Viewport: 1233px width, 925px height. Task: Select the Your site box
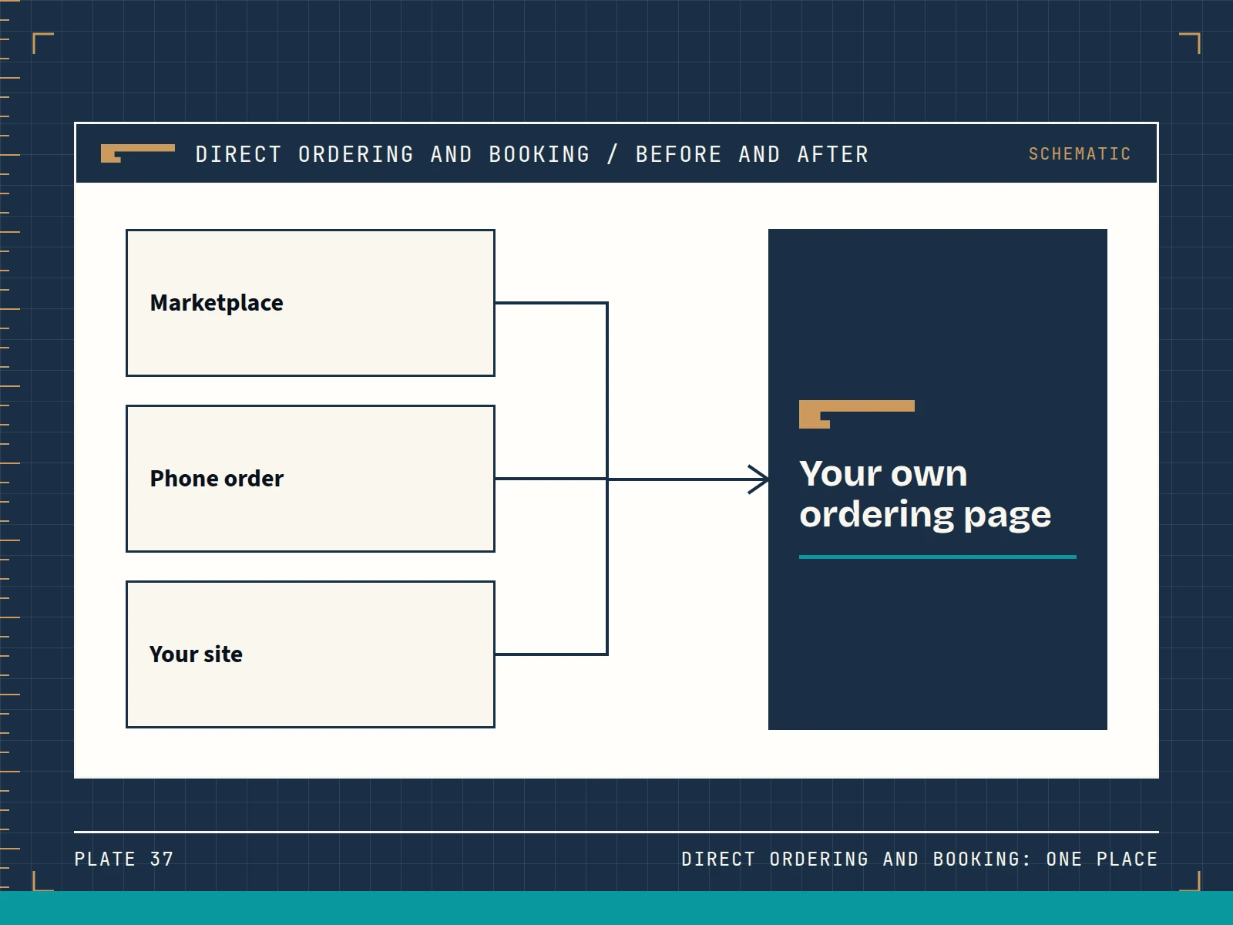[311, 654]
